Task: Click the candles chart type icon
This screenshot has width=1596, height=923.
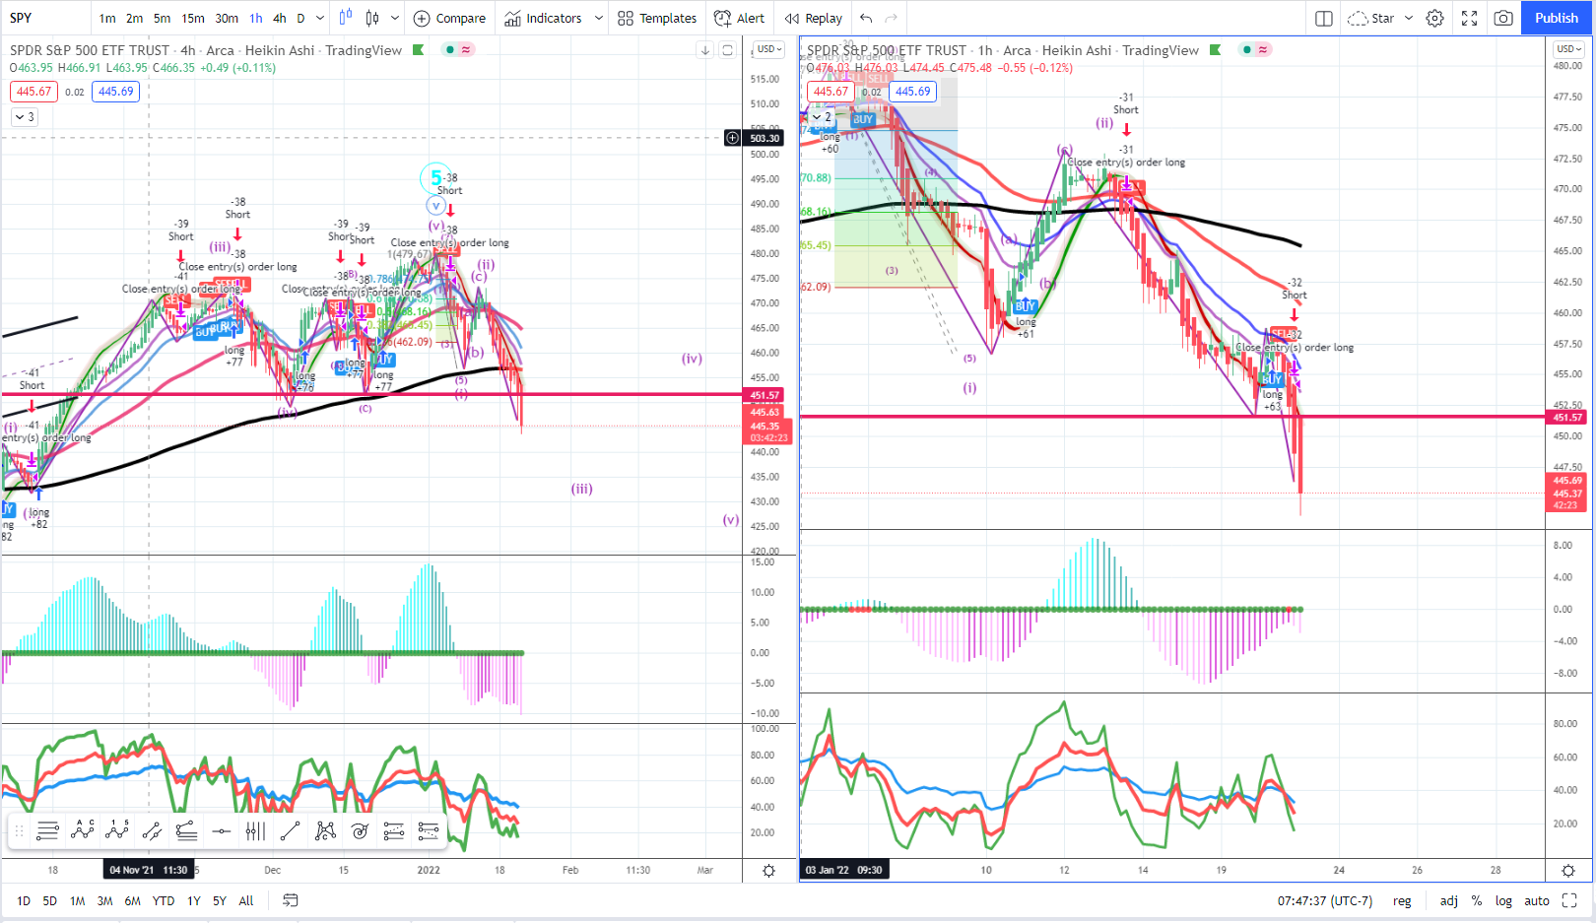Action: 372,18
